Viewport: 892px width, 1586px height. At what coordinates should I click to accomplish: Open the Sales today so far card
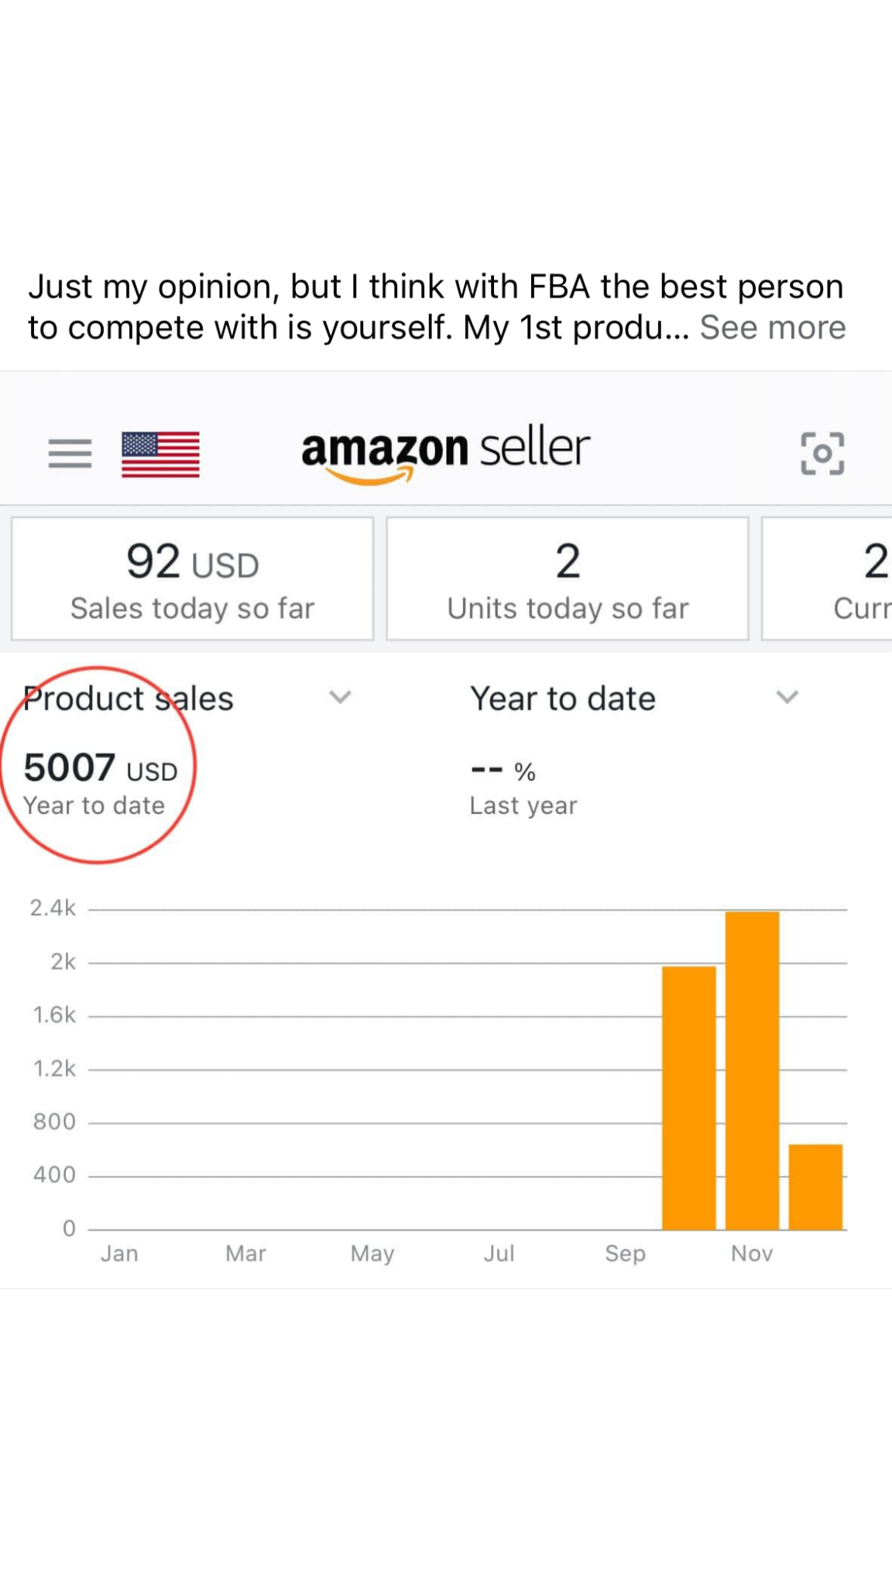(192, 578)
